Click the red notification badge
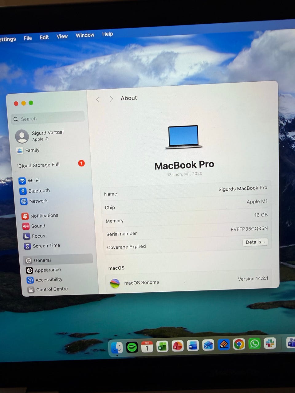295x393 pixels. point(81,163)
